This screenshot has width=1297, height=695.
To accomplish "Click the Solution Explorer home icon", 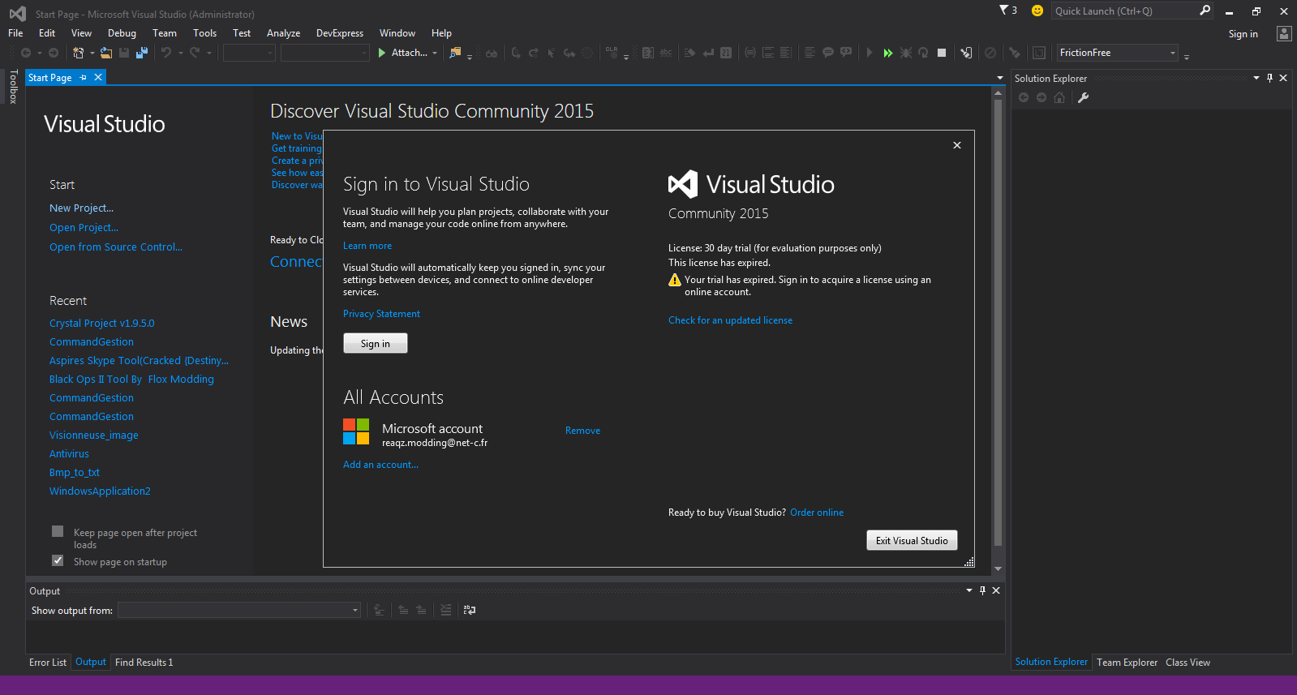I will [x=1059, y=97].
